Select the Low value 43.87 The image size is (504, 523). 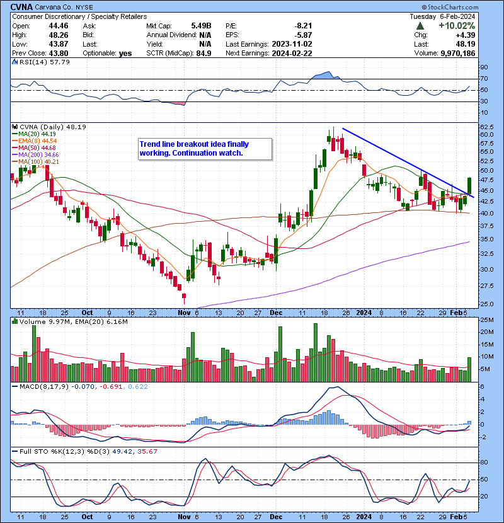59,44
